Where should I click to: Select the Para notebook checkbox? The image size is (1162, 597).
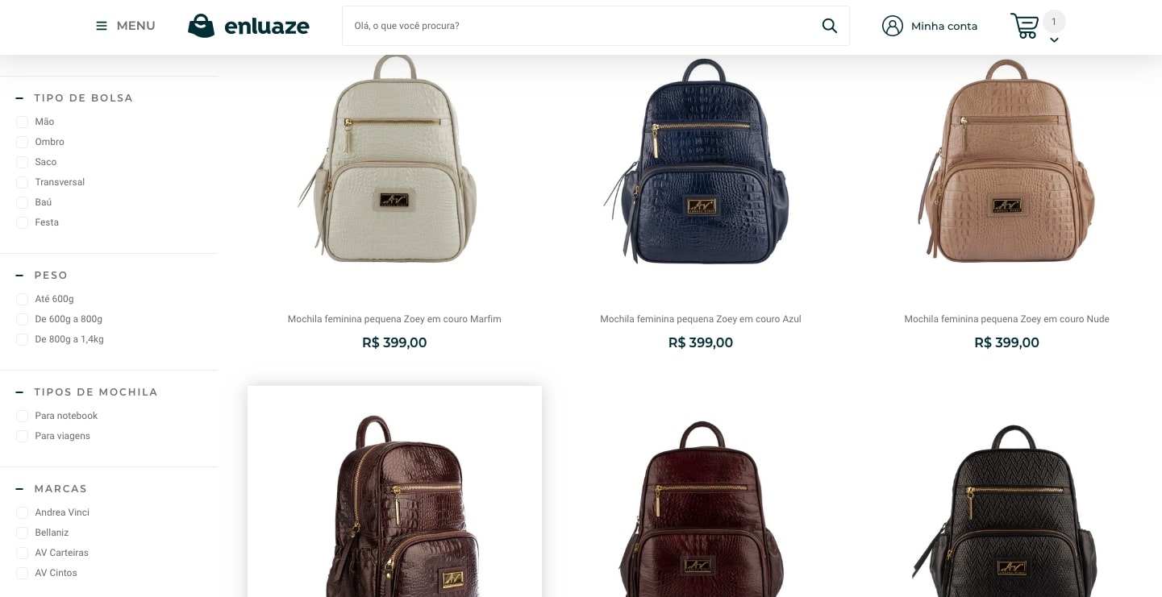point(23,416)
